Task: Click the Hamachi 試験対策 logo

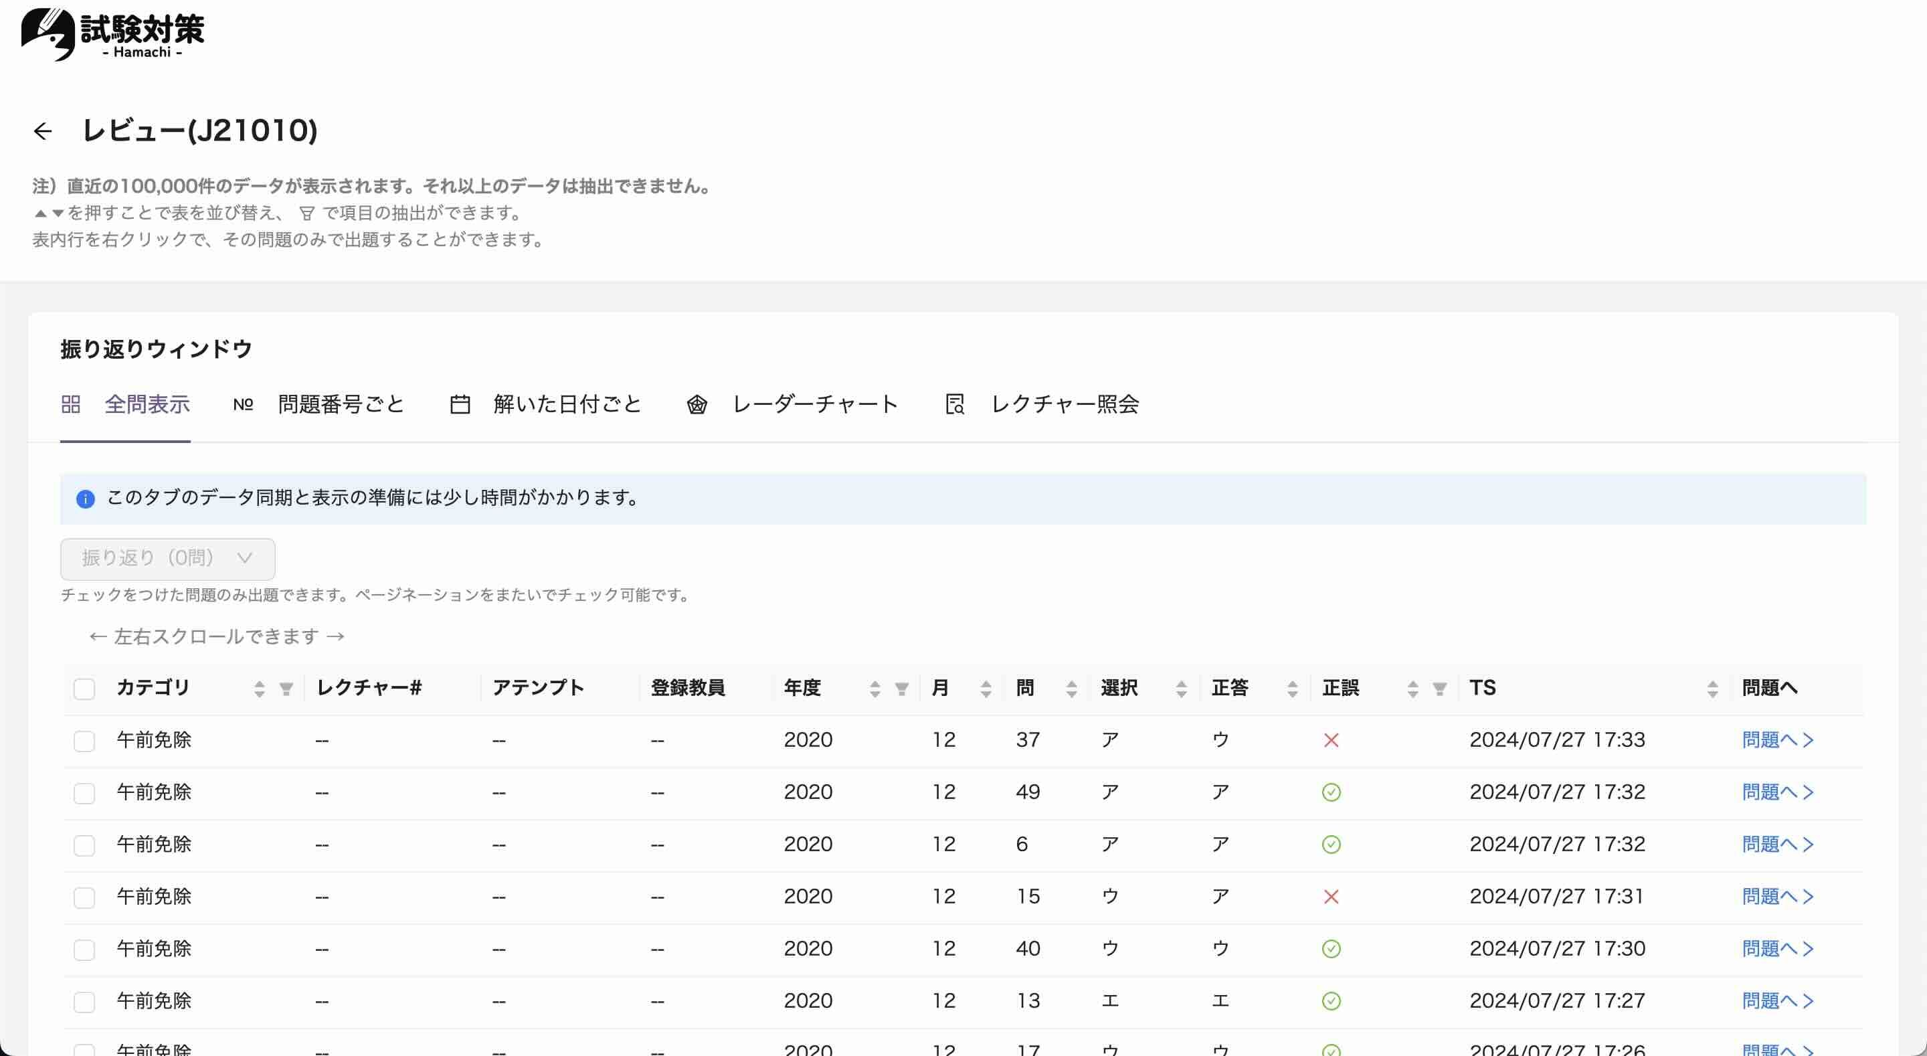Action: [112, 34]
